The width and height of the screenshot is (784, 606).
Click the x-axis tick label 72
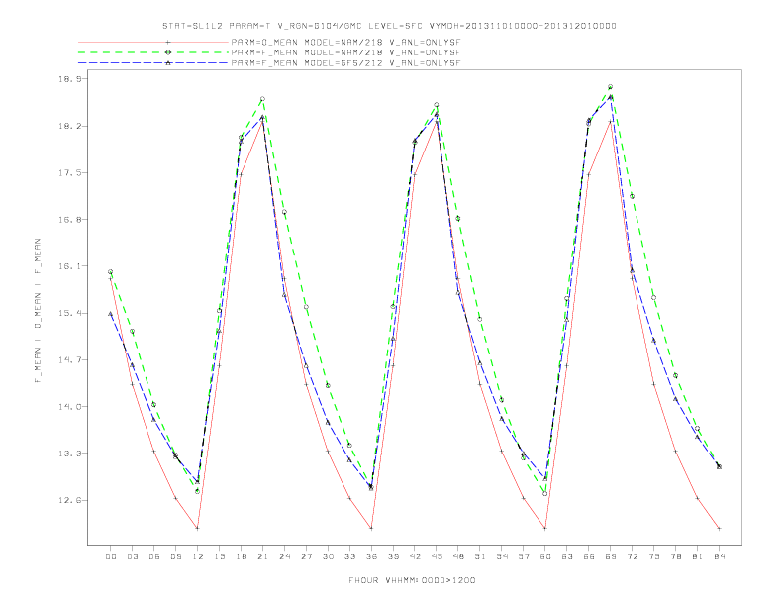(632, 556)
